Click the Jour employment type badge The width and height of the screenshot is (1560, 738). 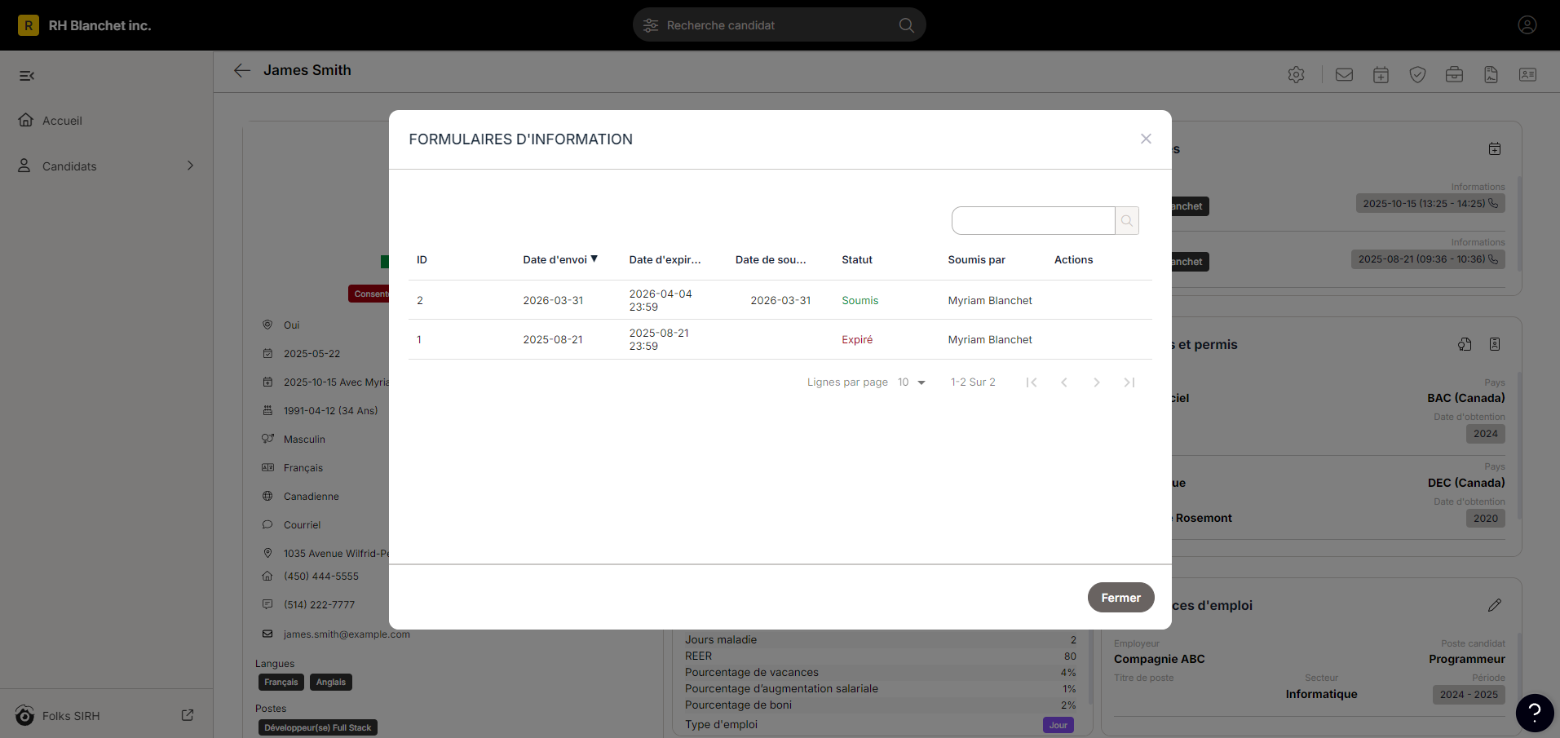[1058, 725]
